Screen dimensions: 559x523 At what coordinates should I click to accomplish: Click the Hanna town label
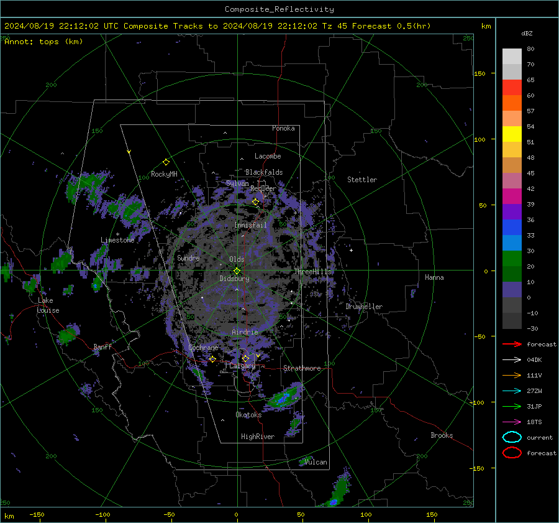point(434,277)
